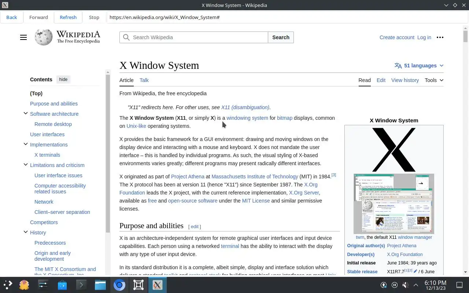
Task: Open the View history tab
Action: pos(405,80)
